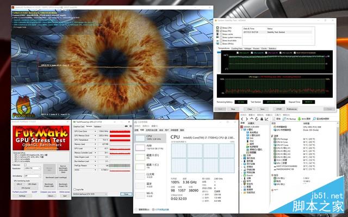Switch to Graphics Card tab in GPU-Z
Image resolution: width=348 pixels, height=217 pixels.
79,127
